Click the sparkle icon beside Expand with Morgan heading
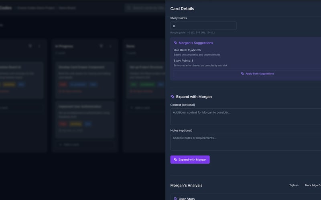The image size is (321, 200). 173,96
